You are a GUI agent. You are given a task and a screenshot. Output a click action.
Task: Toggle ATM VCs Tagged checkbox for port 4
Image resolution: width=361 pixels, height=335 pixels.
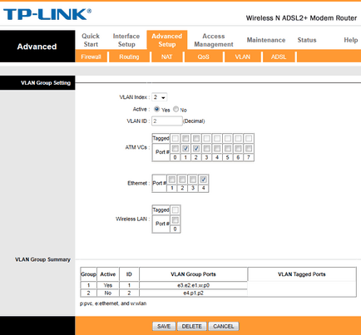pyautogui.click(x=217, y=138)
